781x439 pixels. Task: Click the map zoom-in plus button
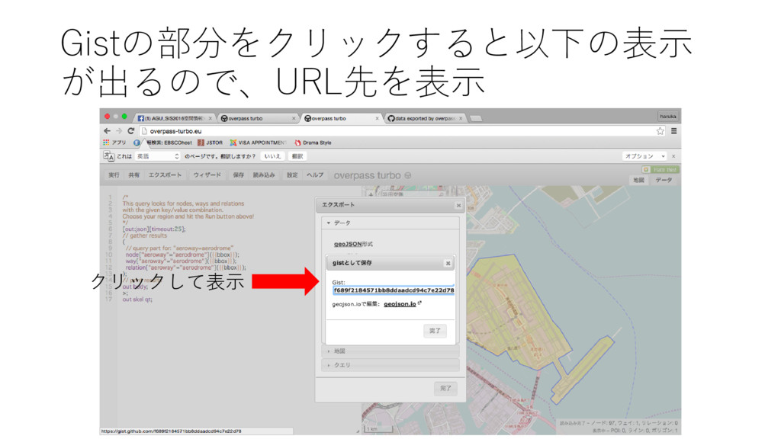click(x=371, y=194)
